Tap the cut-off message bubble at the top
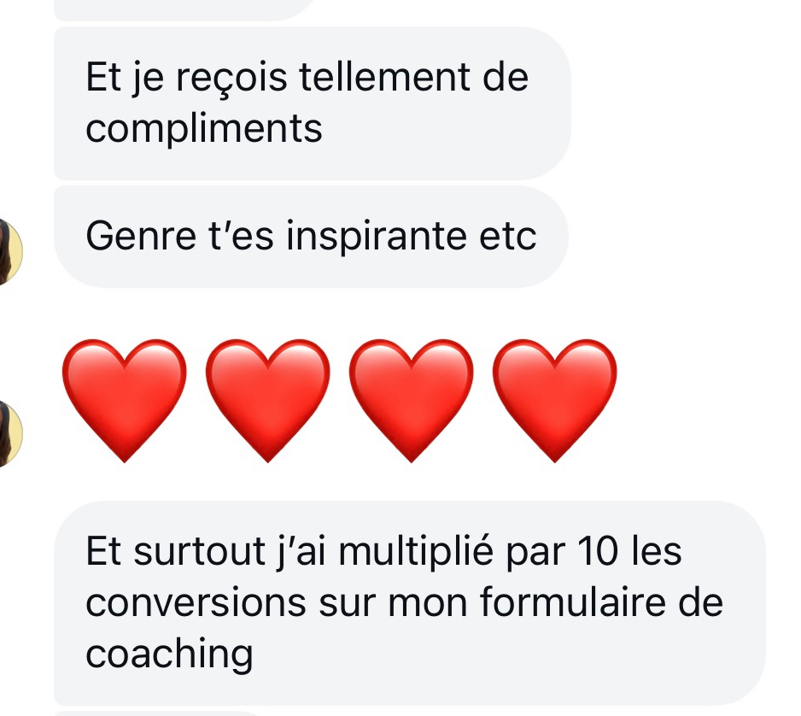801x716 pixels. point(184,9)
